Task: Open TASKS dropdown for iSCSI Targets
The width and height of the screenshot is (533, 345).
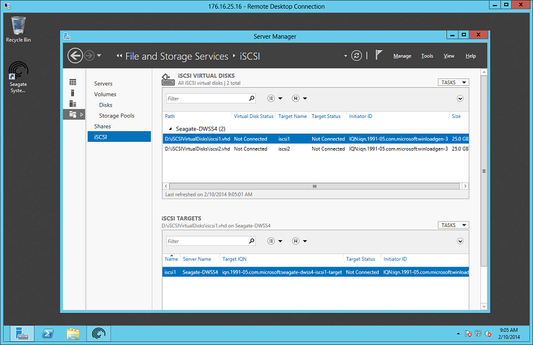Action: pyautogui.click(x=453, y=225)
